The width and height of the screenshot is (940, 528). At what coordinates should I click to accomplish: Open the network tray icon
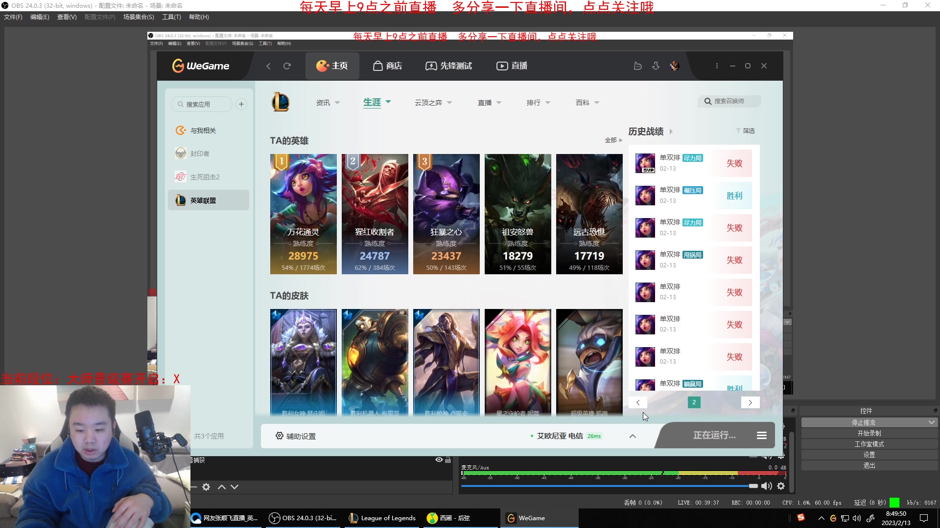[845, 518]
